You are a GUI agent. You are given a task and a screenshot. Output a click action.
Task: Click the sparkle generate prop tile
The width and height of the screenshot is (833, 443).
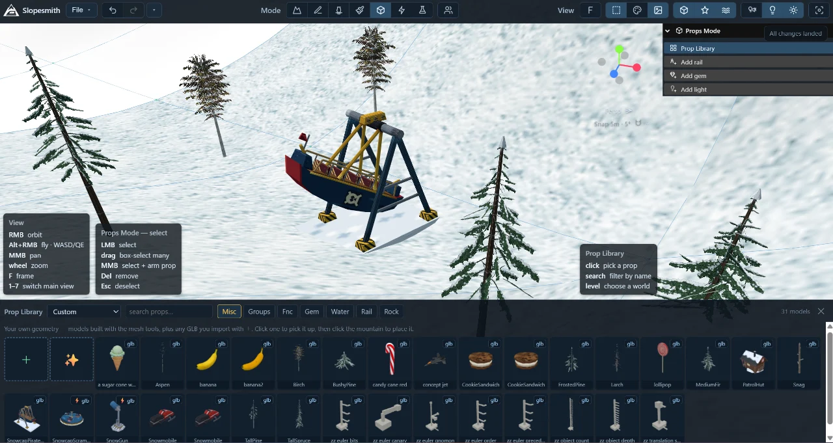point(72,359)
